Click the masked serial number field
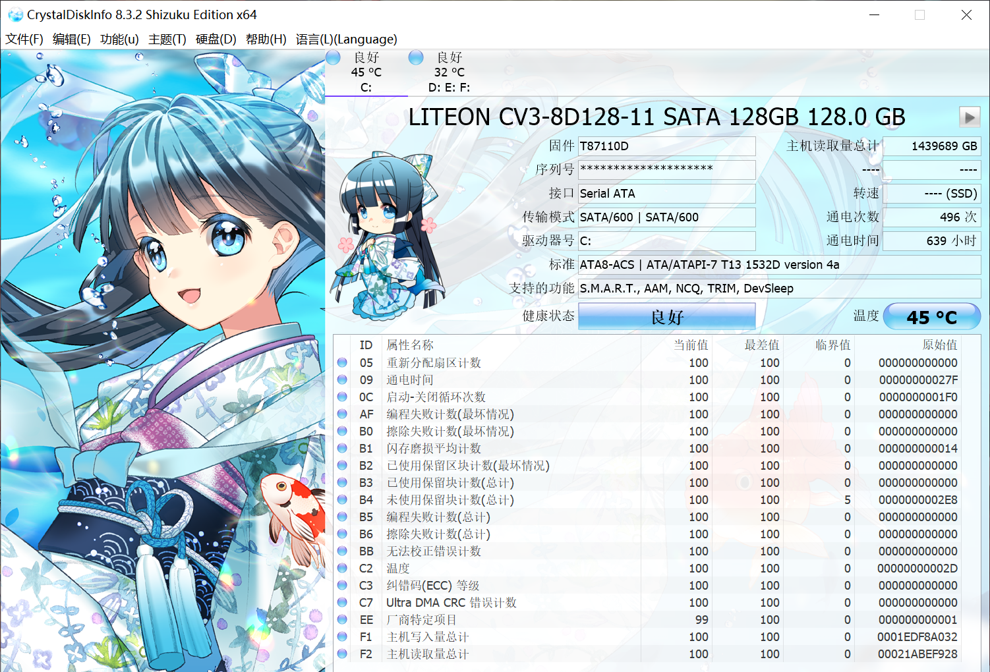Viewport: 990px width, 672px height. (666, 170)
